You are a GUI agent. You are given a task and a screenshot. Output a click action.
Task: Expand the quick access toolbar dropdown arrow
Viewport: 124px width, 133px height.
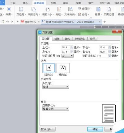(18, 22)
